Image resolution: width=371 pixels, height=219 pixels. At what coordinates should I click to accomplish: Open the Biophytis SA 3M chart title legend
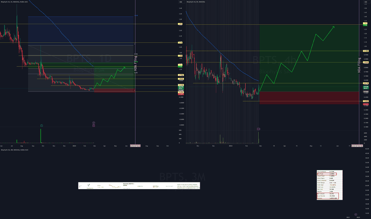(x=14, y=150)
